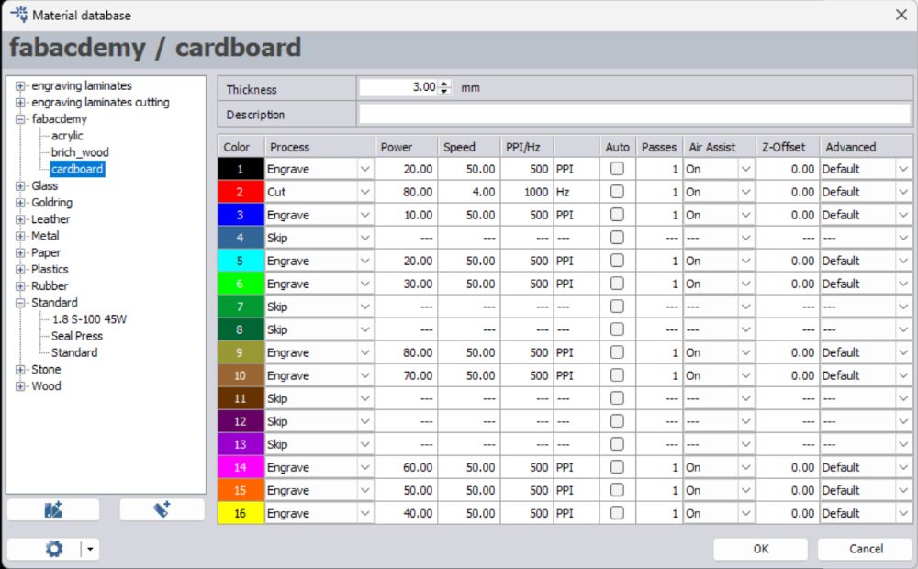Open the small arrow beside the gear
The image size is (918, 569).
pos(90,549)
